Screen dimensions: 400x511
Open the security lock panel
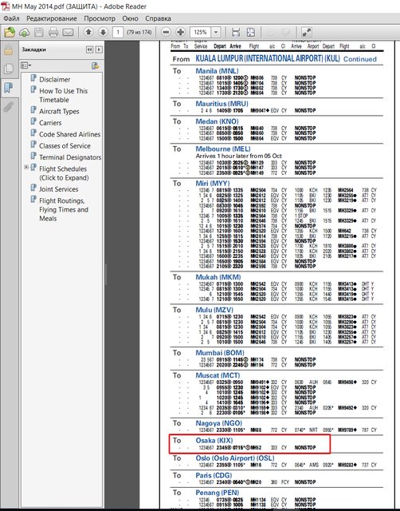pyautogui.click(x=9, y=50)
